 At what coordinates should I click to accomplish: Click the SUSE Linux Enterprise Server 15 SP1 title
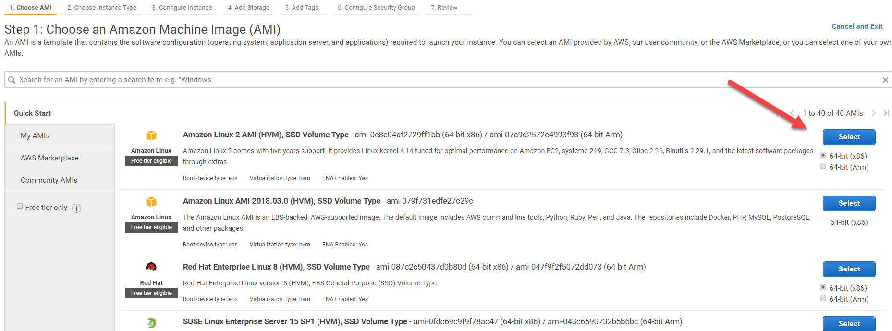tap(295, 321)
